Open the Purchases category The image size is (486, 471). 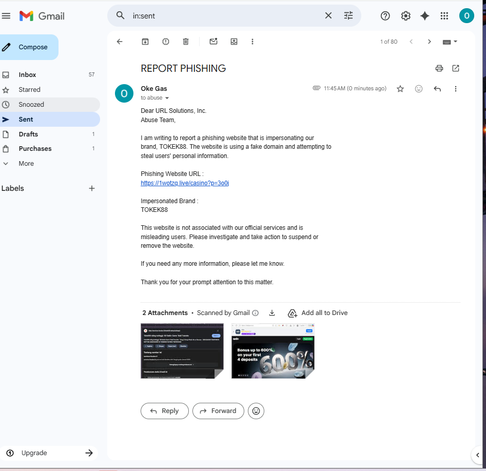pos(50,149)
